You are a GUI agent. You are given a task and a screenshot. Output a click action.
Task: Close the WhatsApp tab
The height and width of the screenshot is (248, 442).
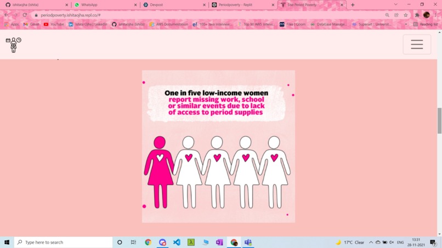click(x=135, y=5)
